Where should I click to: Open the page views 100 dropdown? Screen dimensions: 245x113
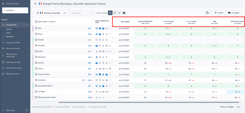click(x=239, y=107)
